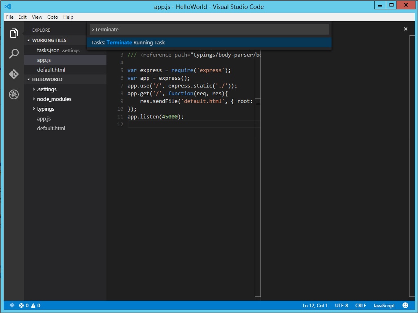
Task: Click the Visual Studio Code logo in title bar
Action: [x=8, y=7]
